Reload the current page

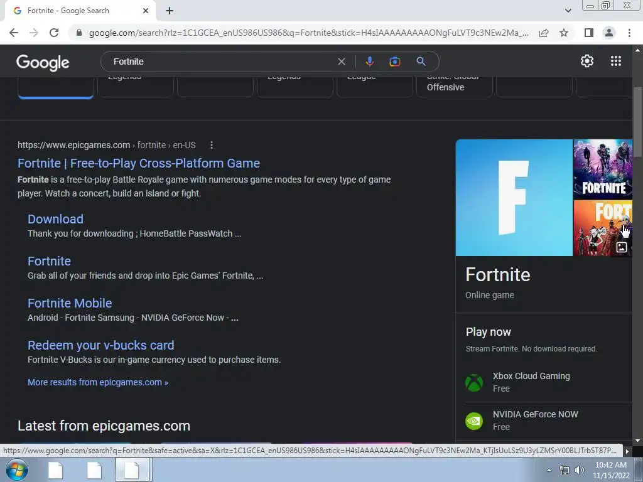coord(54,33)
